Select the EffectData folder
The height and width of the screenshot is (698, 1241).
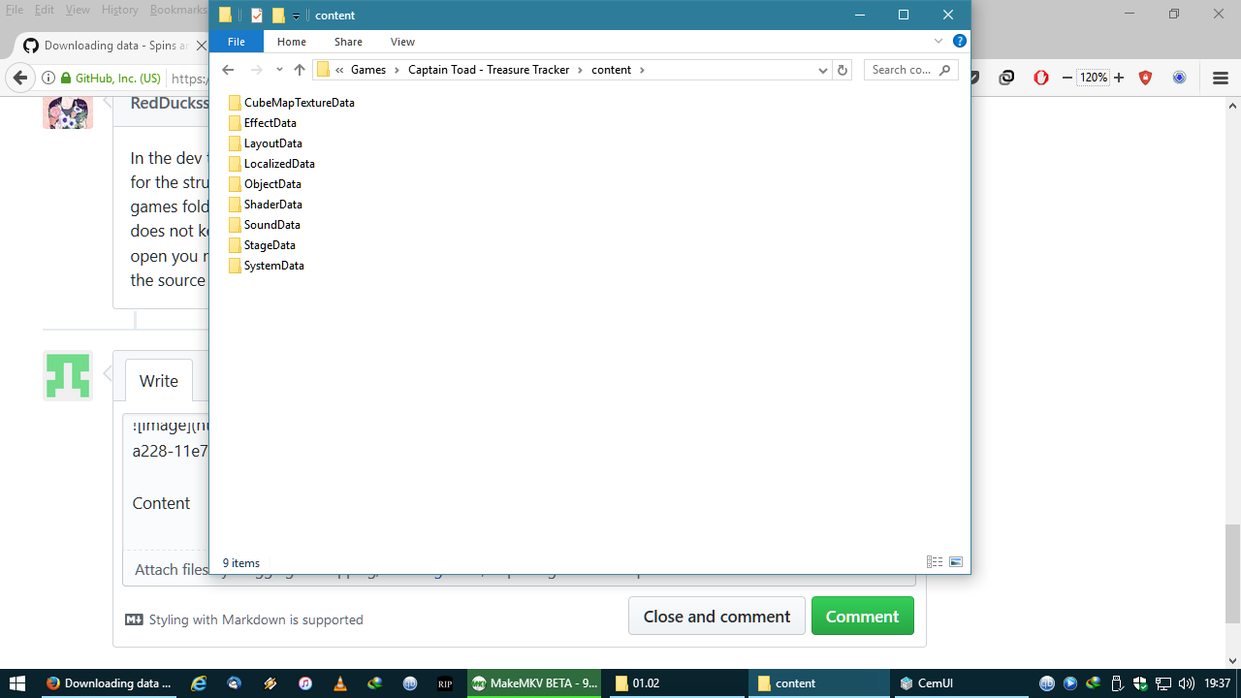point(263,123)
